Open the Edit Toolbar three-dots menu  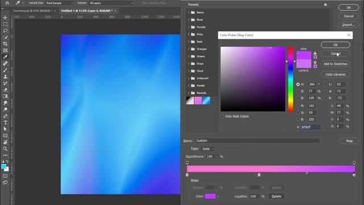click(x=5, y=155)
